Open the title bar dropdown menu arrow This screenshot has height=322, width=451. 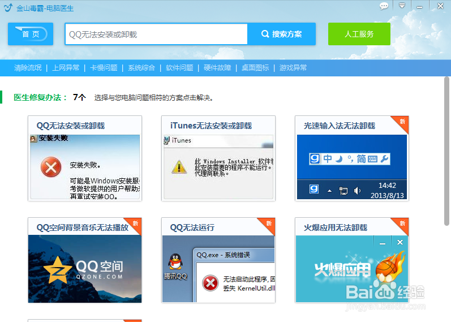pyautogui.click(x=402, y=6)
